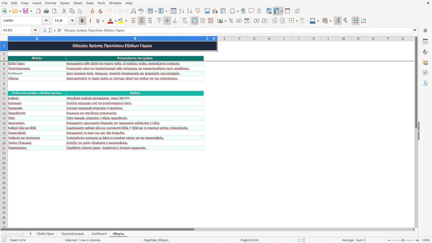Click the Save document icon

(26, 11)
